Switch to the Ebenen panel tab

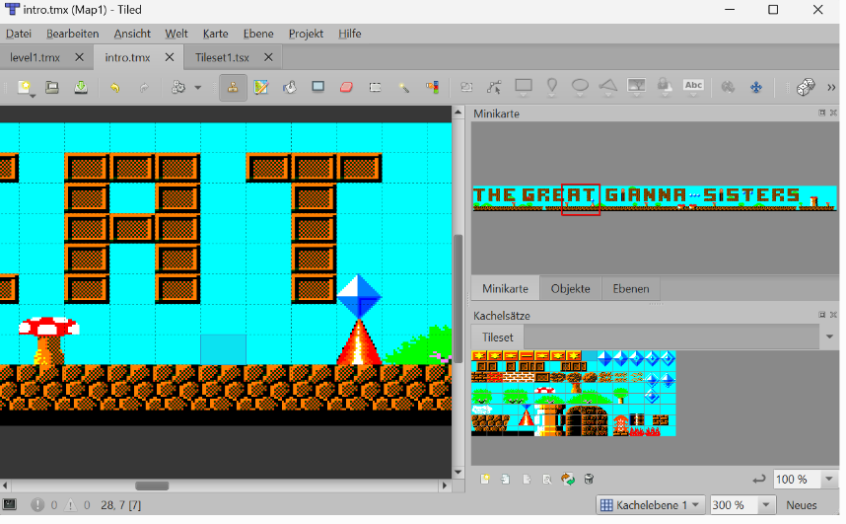tap(630, 288)
